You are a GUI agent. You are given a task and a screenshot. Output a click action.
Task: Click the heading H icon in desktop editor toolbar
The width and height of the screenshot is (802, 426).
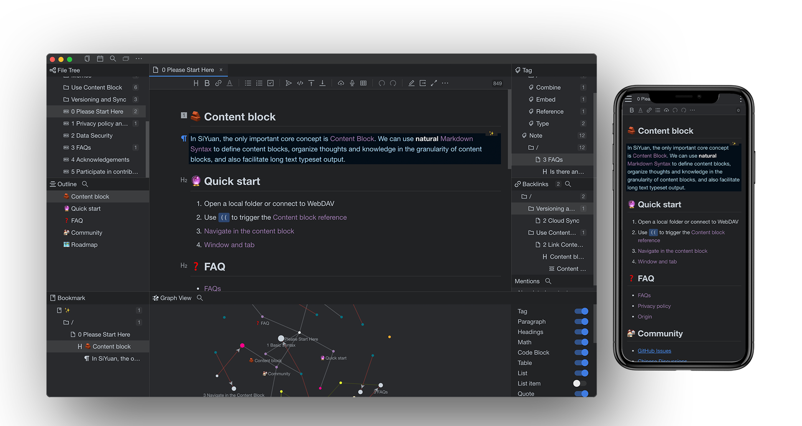click(x=196, y=83)
